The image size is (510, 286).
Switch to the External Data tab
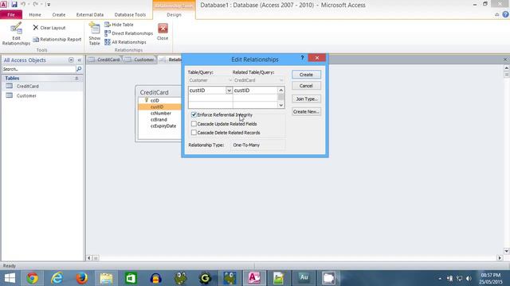click(90, 14)
